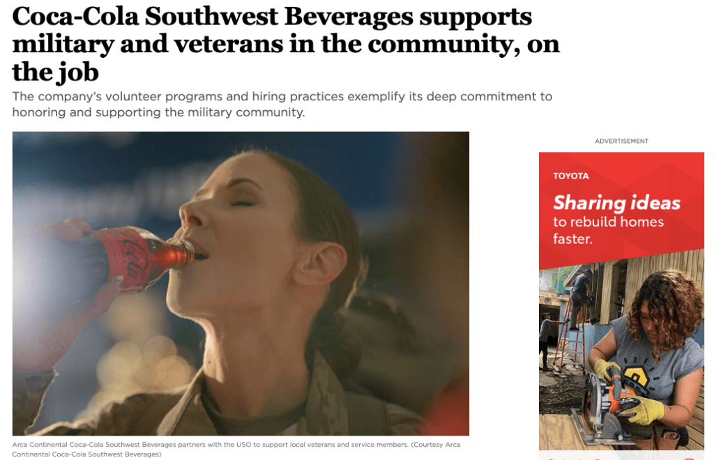Open the Sharing ideas ad headline
714x460 pixels.
coord(616,203)
